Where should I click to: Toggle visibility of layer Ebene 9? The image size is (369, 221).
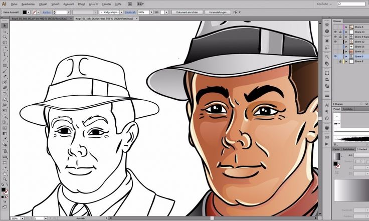click(335, 56)
